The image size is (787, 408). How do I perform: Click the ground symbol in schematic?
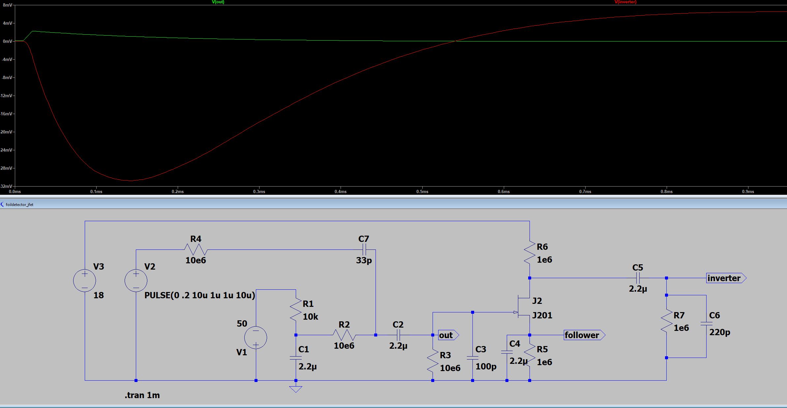click(x=296, y=389)
